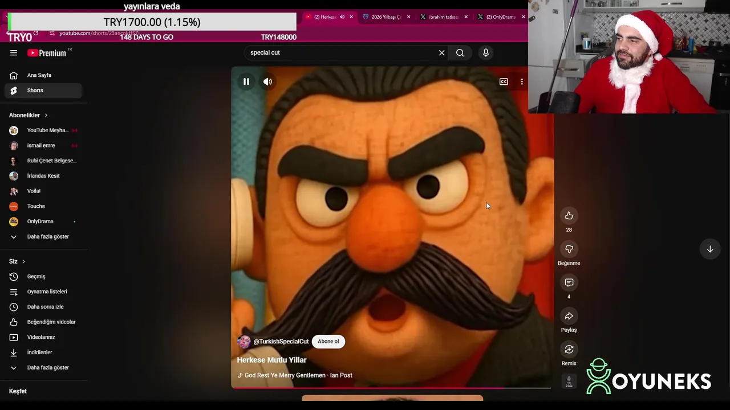Select Shorts in the sidebar
This screenshot has width=730, height=410.
[43, 91]
